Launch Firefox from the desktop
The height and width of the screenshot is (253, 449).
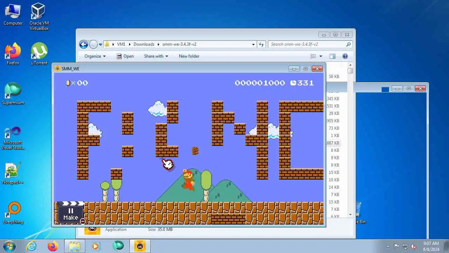[13, 54]
